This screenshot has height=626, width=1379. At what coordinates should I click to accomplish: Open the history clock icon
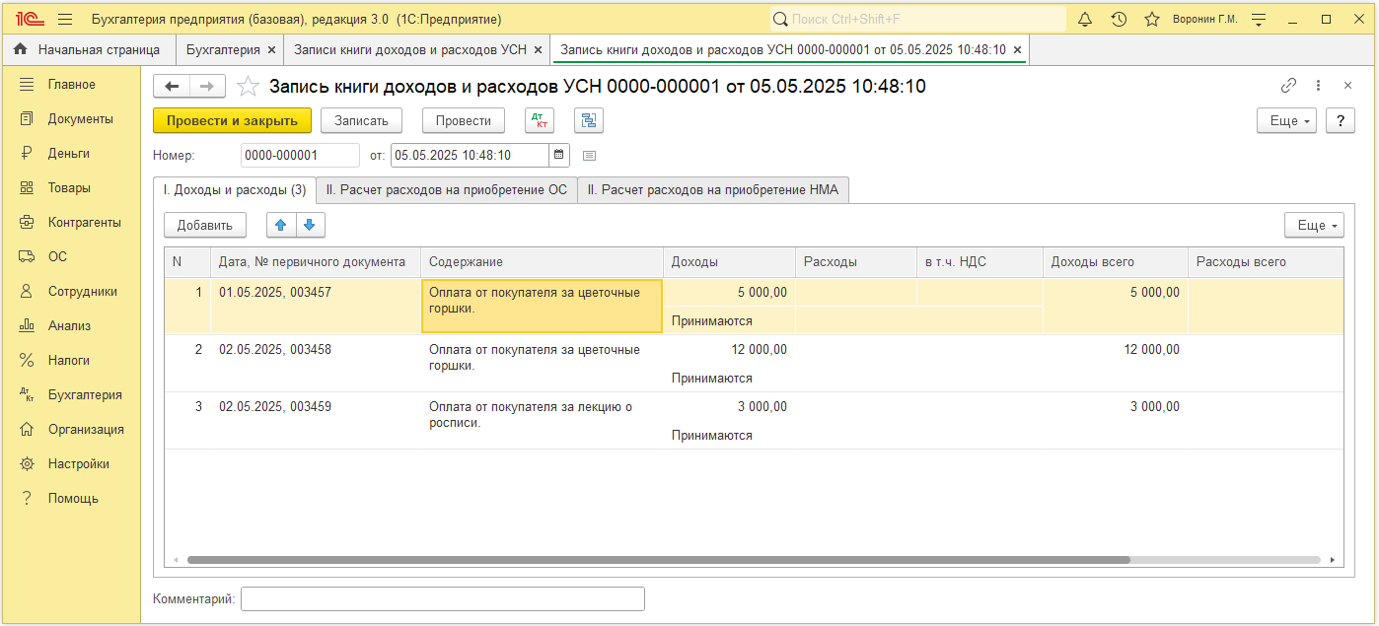(1119, 19)
